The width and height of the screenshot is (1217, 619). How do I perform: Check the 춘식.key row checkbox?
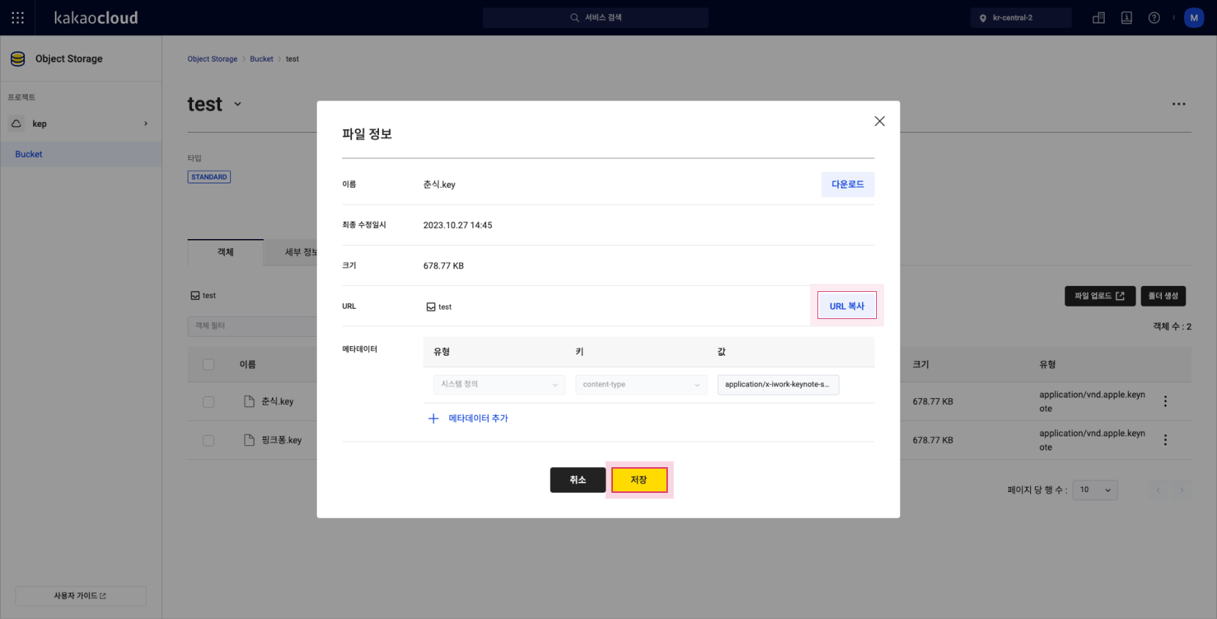[208, 402]
